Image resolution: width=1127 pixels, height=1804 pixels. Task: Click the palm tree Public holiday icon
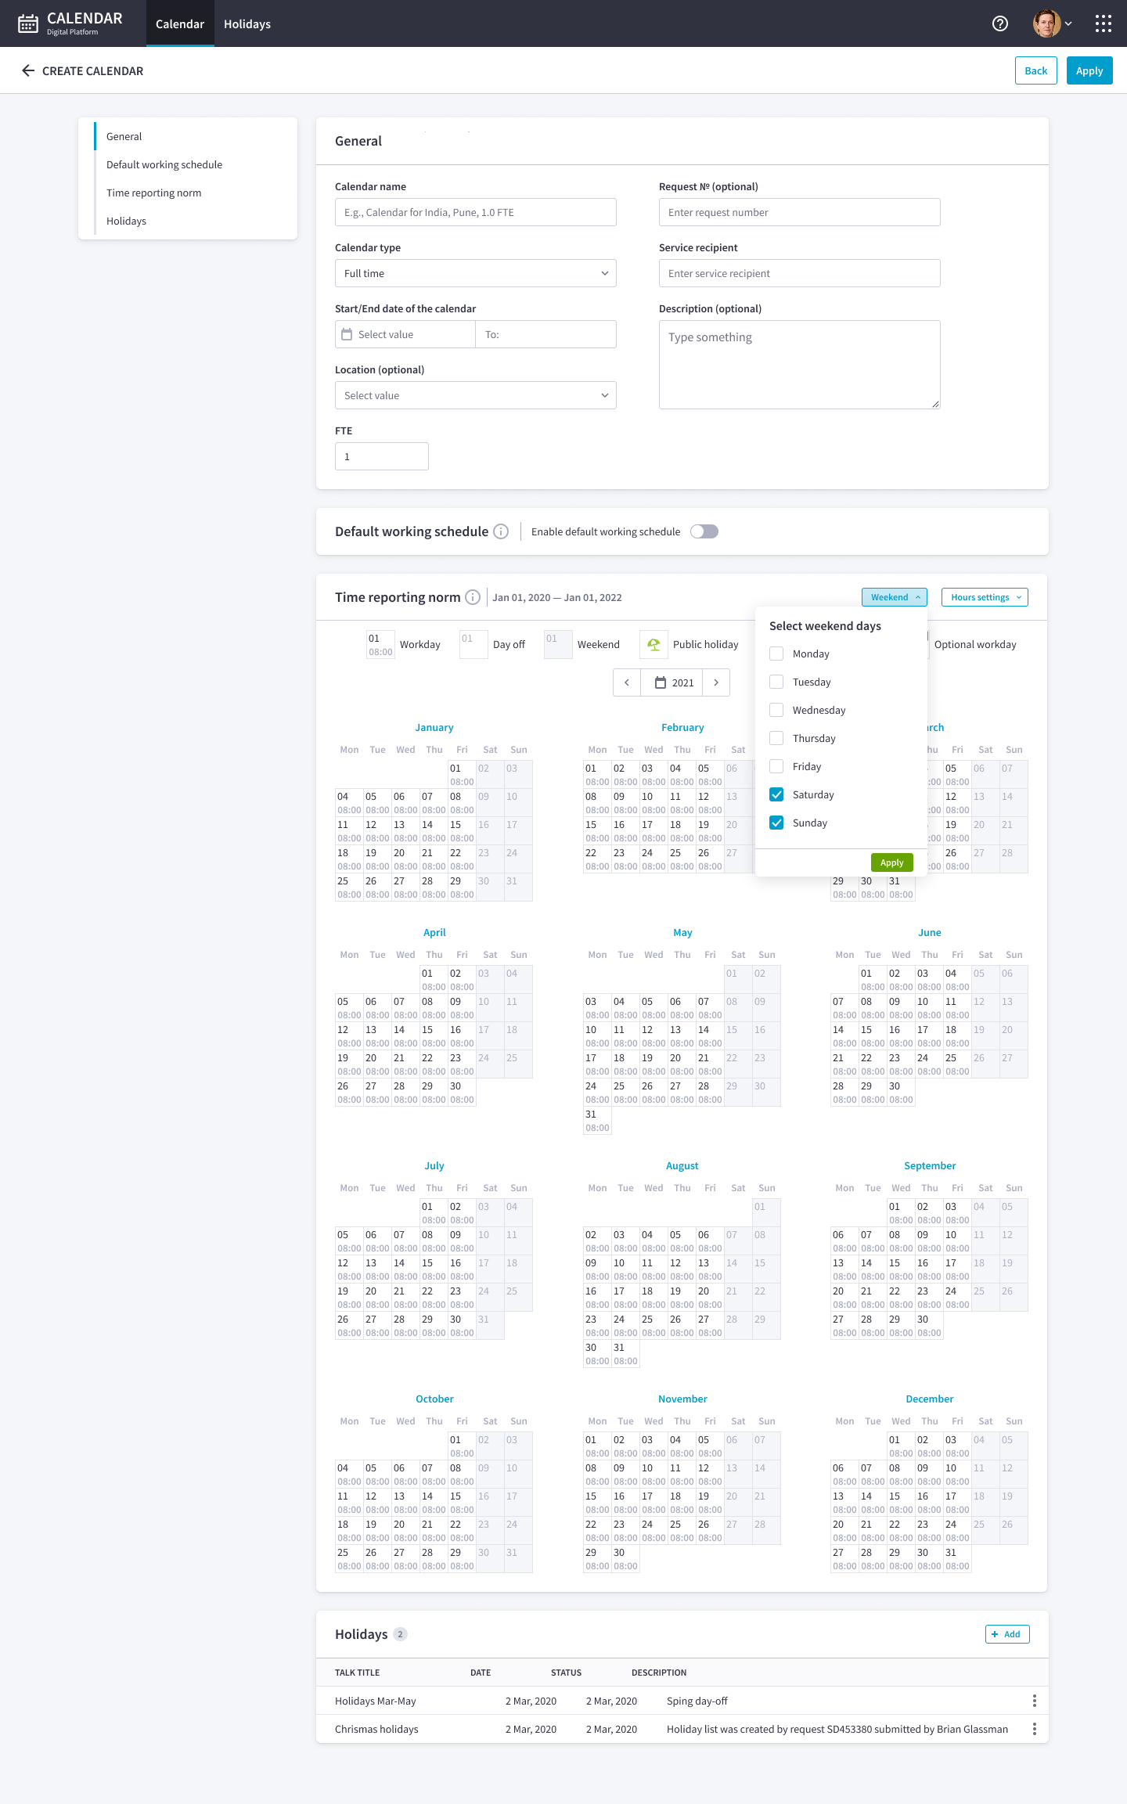point(653,644)
